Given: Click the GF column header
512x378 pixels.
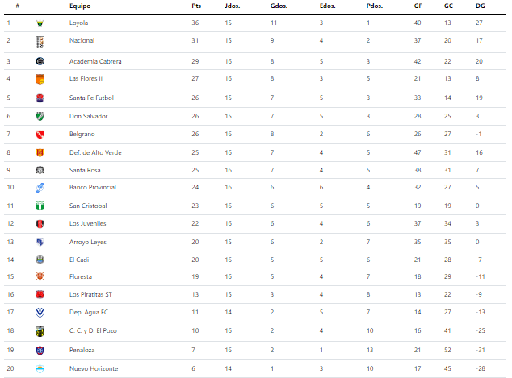Looking at the screenshot, I should click(x=418, y=6).
